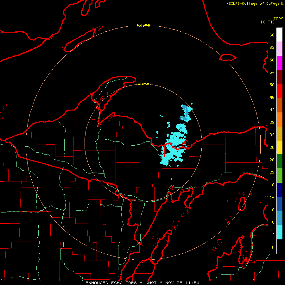This screenshot has height=285, width=285.
Task: Select the medium blue legend swatch
Action: point(280,204)
